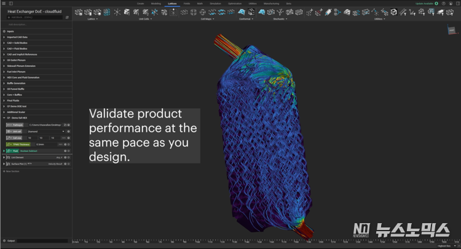Screen dimensions: 461x249
Task: Toggle visibility circle of the Surface Plot block
Action: point(68,164)
